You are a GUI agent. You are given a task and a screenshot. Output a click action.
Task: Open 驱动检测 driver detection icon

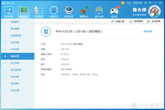pos(69,12)
